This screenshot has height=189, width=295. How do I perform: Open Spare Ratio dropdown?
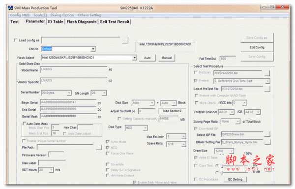183,144
